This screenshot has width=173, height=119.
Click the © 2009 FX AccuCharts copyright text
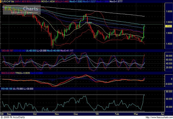tap(13, 117)
